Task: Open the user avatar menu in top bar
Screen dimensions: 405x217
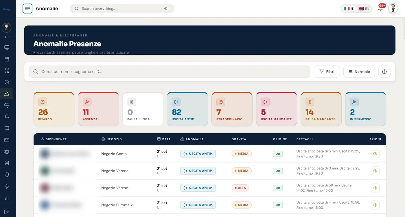Action: pos(393,8)
